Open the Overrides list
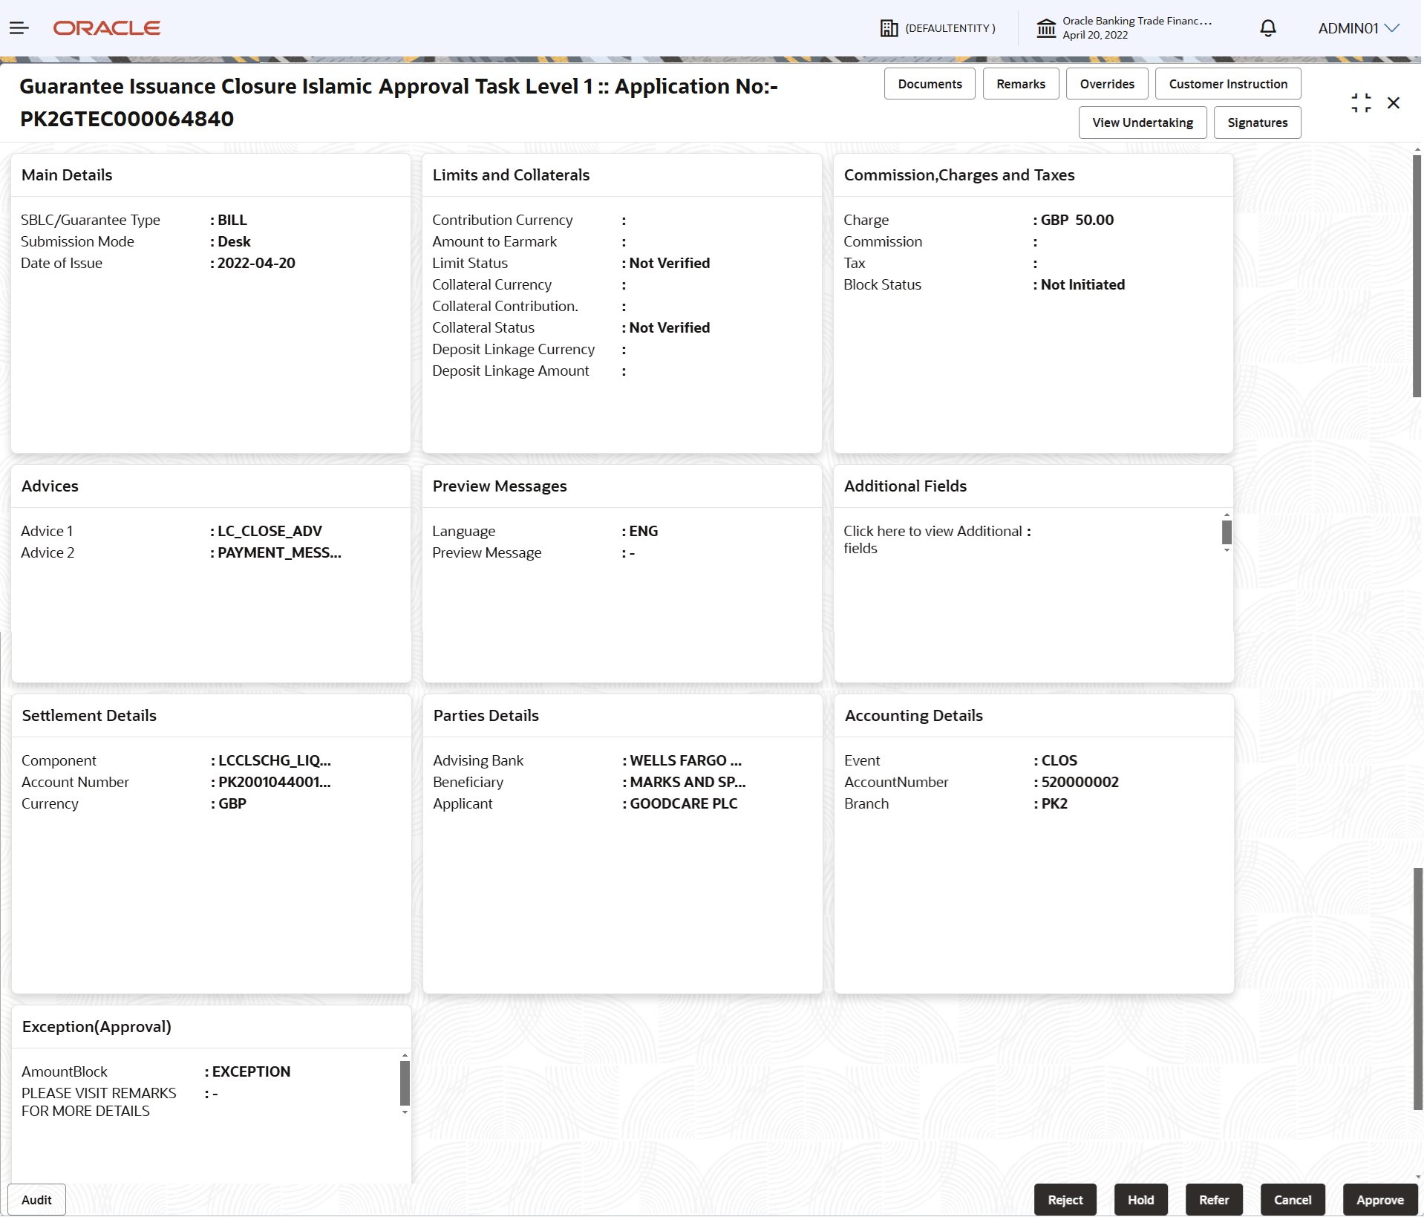 click(x=1106, y=83)
